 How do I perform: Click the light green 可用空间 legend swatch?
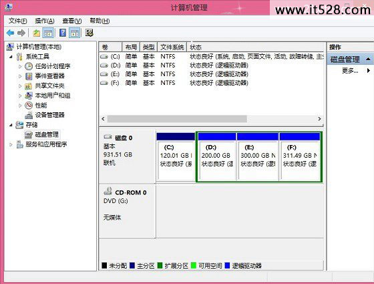(x=194, y=266)
